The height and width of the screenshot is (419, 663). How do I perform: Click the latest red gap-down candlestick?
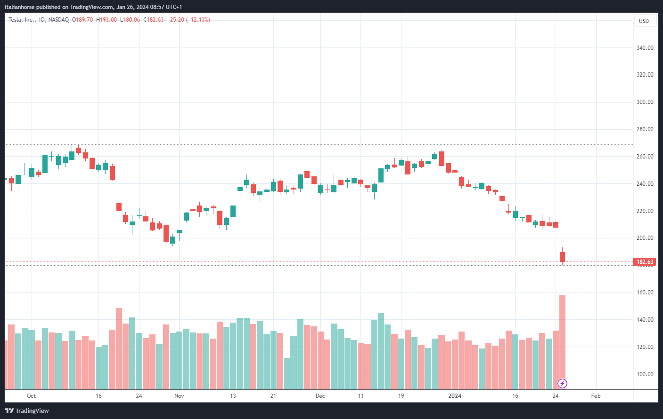click(562, 257)
